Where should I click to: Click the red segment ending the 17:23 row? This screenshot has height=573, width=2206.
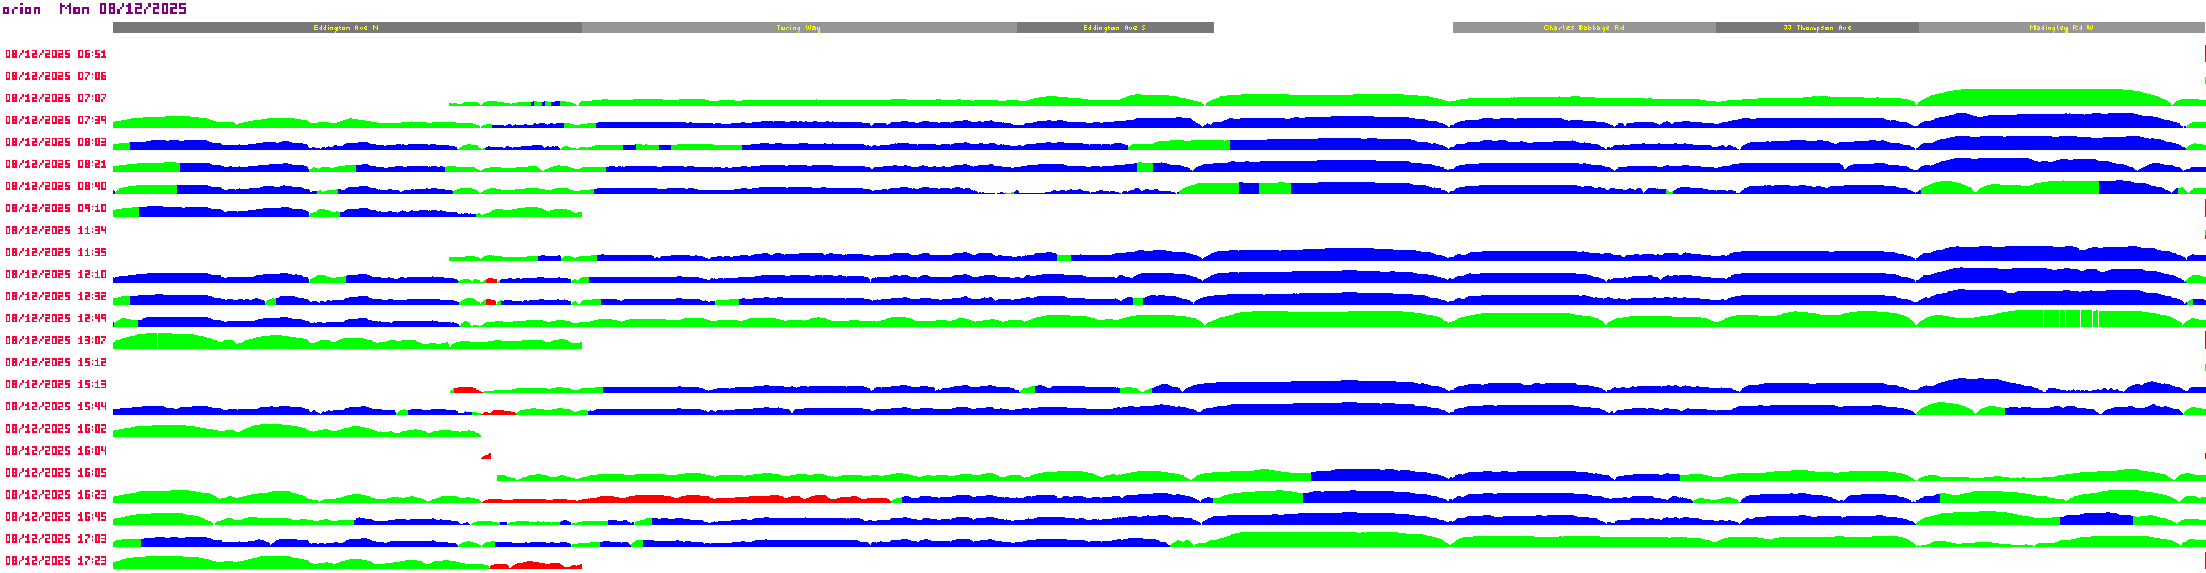click(x=535, y=565)
